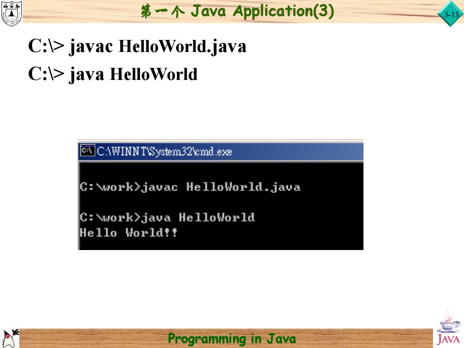The height and width of the screenshot is (348, 464).
Task: Click the university crest logo in header
Action: (12, 13)
